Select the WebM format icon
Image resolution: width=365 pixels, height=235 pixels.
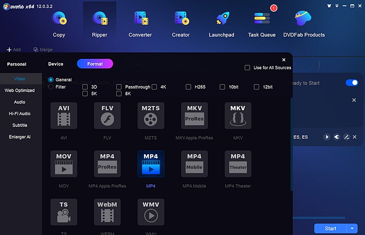tap(107, 212)
